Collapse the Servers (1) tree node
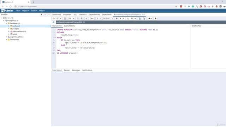Viewport: 226px width, 127px height. click(x=1, y=18)
